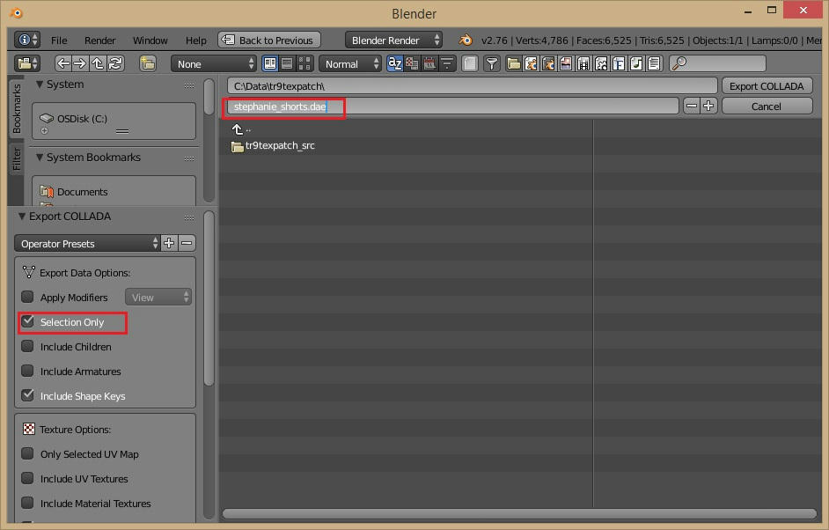
Task: Collapse the System panel
Action: point(39,85)
